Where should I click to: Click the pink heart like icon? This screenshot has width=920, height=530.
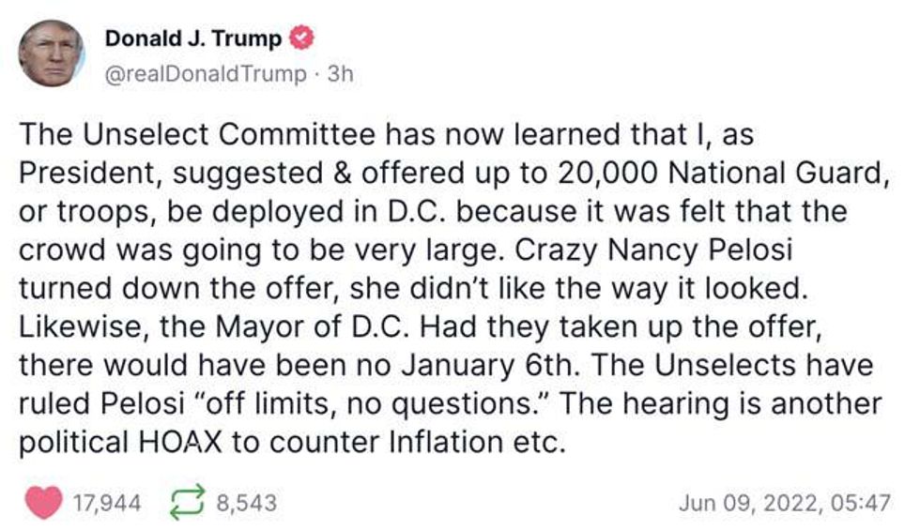pos(45,503)
